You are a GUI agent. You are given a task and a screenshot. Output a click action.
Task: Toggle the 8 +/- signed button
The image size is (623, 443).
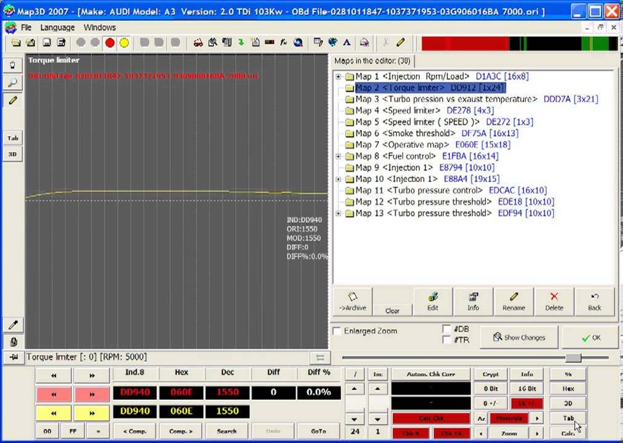pyautogui.click(x=491, y=403)
